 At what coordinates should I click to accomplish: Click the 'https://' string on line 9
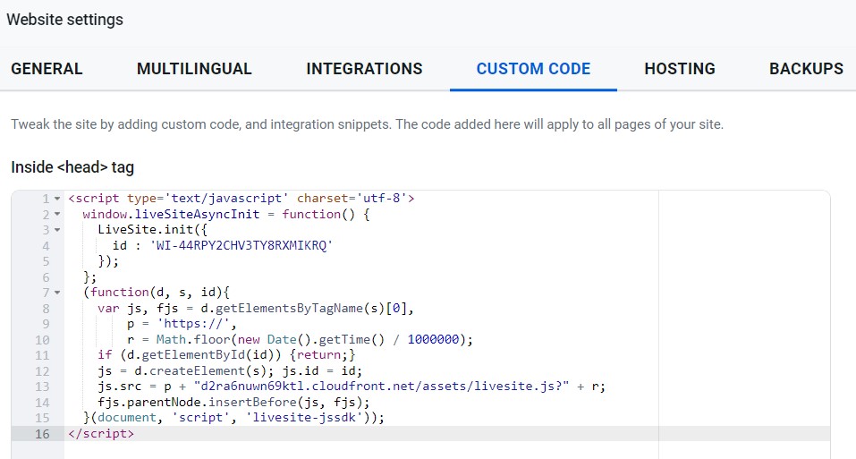pyautogui.click(x=195, y=324)
